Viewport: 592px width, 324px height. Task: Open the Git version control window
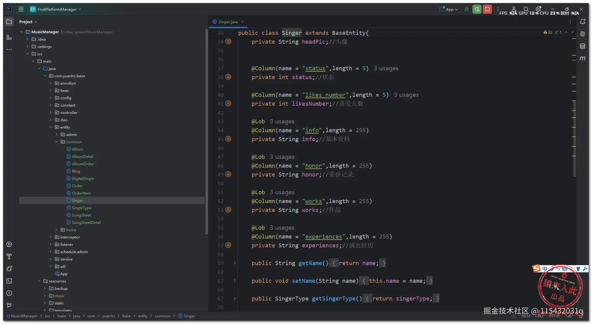click(x=9, y=305)
